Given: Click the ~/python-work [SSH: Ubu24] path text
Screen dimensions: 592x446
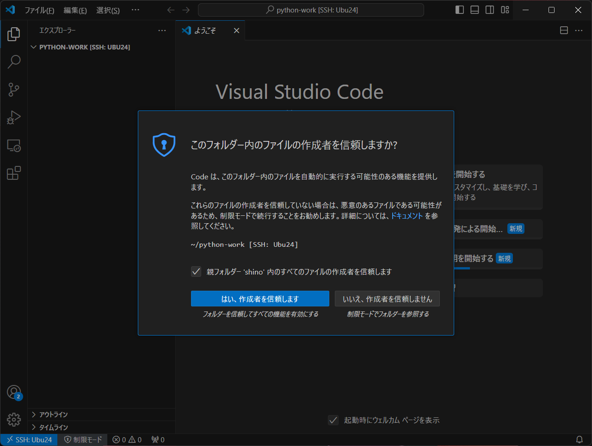Looking at the screenshot, I should pyautogui.click(x=245, y=244).
